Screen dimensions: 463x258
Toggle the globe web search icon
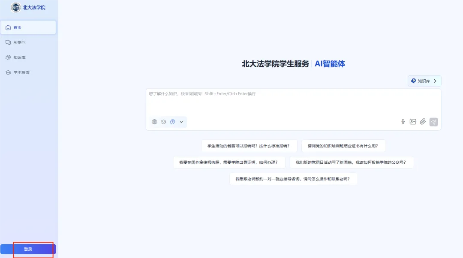[x=154, y=122]
